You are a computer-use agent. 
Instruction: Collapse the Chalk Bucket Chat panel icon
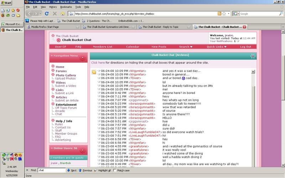pos(253,56)
